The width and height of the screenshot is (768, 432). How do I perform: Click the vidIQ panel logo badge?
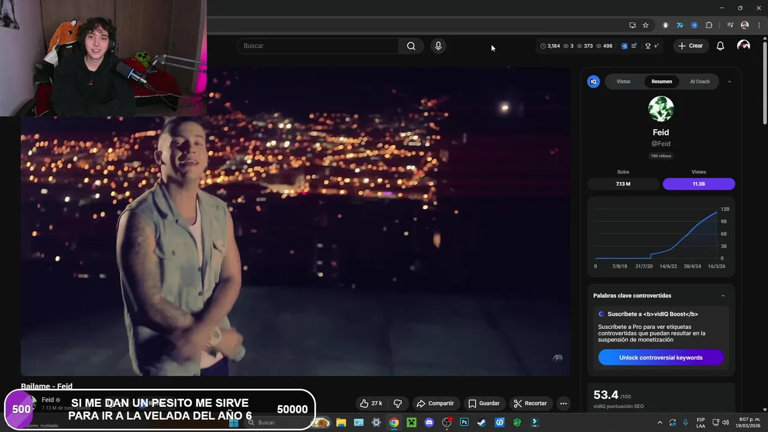point(593,82)
